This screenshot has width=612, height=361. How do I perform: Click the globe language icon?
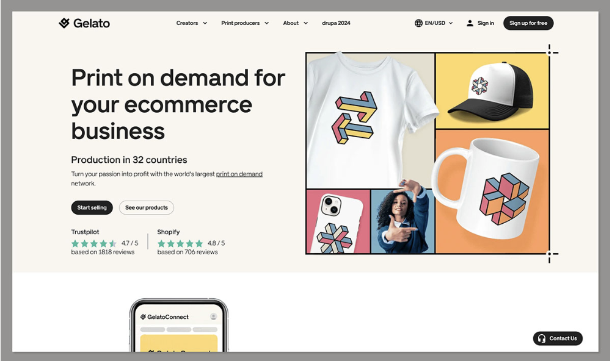coord(418,23)
